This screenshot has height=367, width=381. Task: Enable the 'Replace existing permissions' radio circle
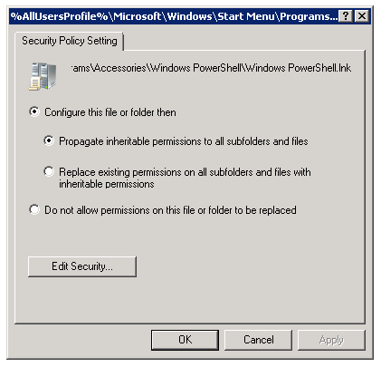click(49, 171)
